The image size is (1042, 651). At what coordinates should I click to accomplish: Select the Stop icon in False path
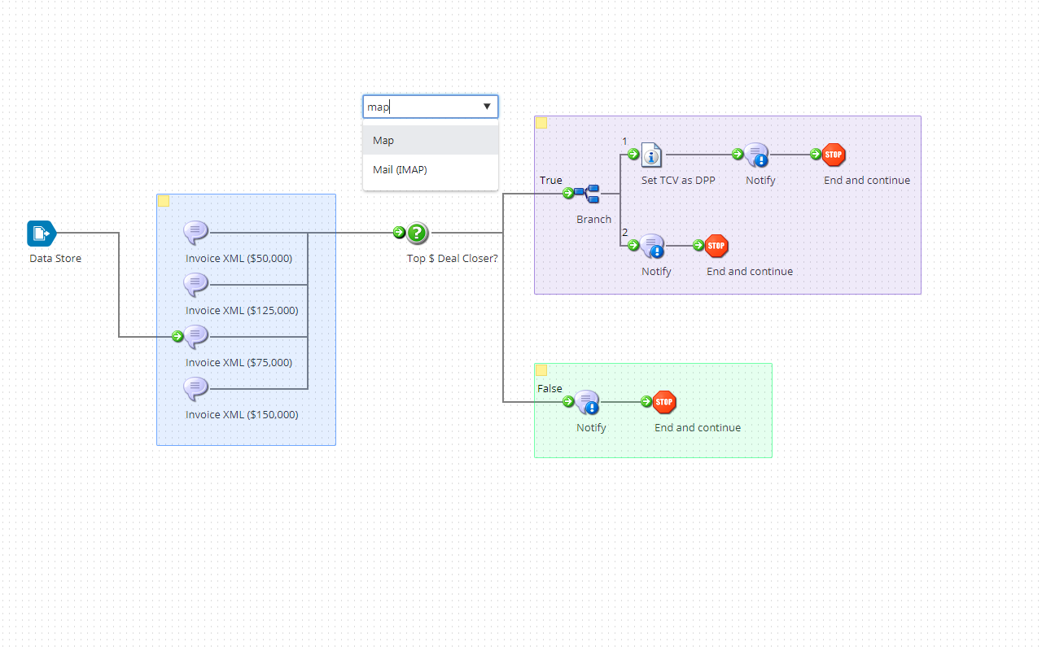(x=664, y=402)
